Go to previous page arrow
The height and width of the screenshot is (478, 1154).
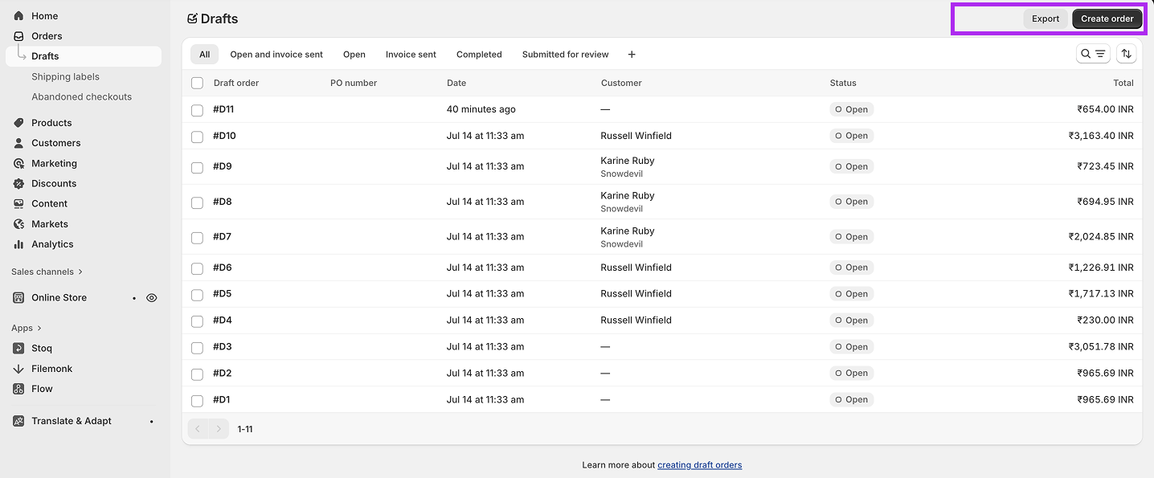click(x=198, y=429)
